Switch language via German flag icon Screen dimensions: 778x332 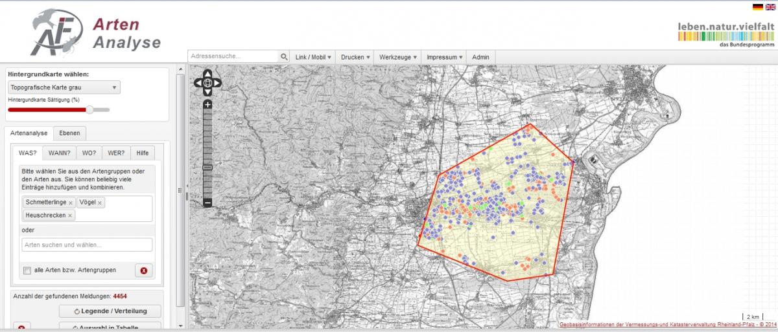click(x=757, y=7)
